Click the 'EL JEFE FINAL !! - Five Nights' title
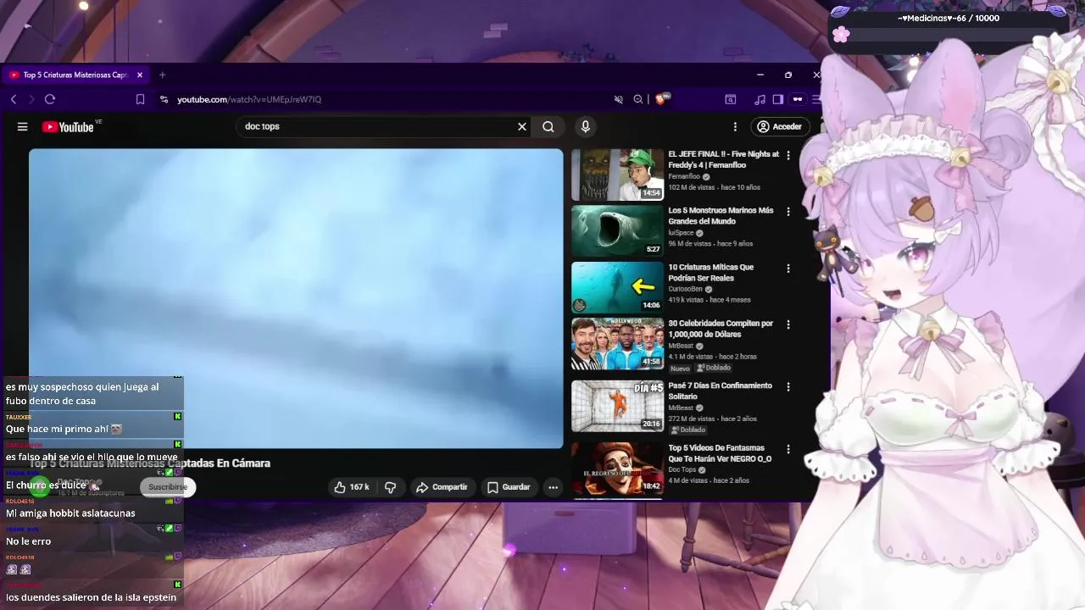Screen dimensions: 1085x610 (723, 159)
